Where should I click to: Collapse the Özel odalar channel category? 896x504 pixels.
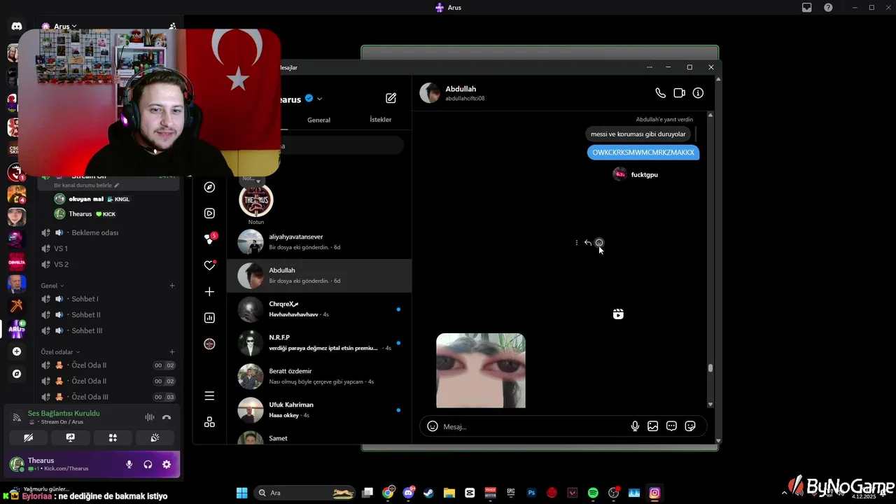tap(59, 352)
